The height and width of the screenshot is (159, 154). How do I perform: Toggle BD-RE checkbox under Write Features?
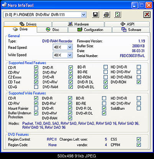point(104,103)
